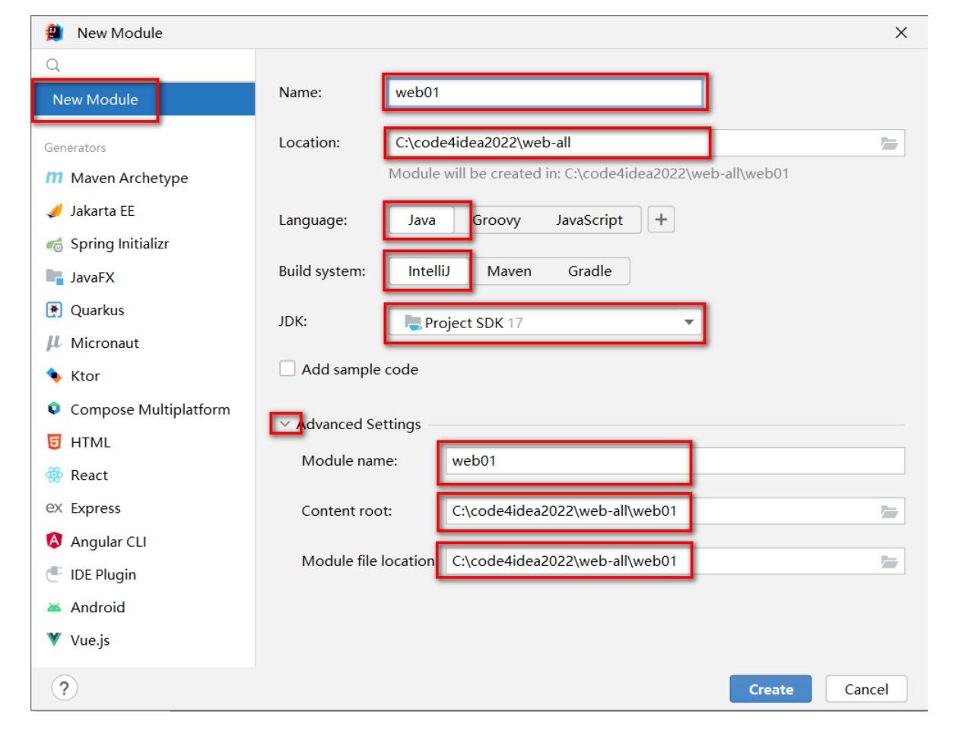Screen dimensions: 959x730
Task: Choose Gradle build system
Action: coord(589,271)
